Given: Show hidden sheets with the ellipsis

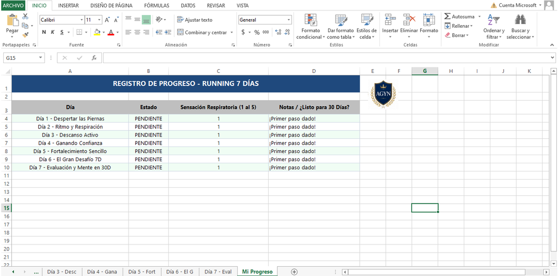Looking at the screenshot, I should point(36,272).
